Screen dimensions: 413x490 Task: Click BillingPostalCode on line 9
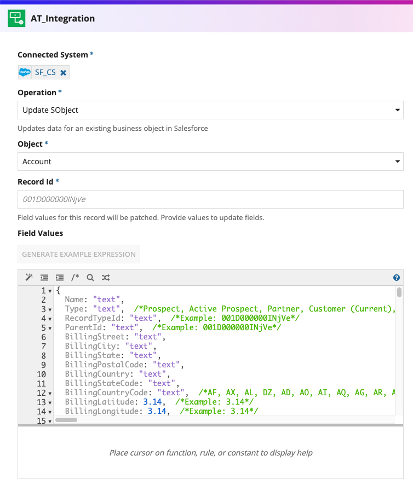click(104, 365)
